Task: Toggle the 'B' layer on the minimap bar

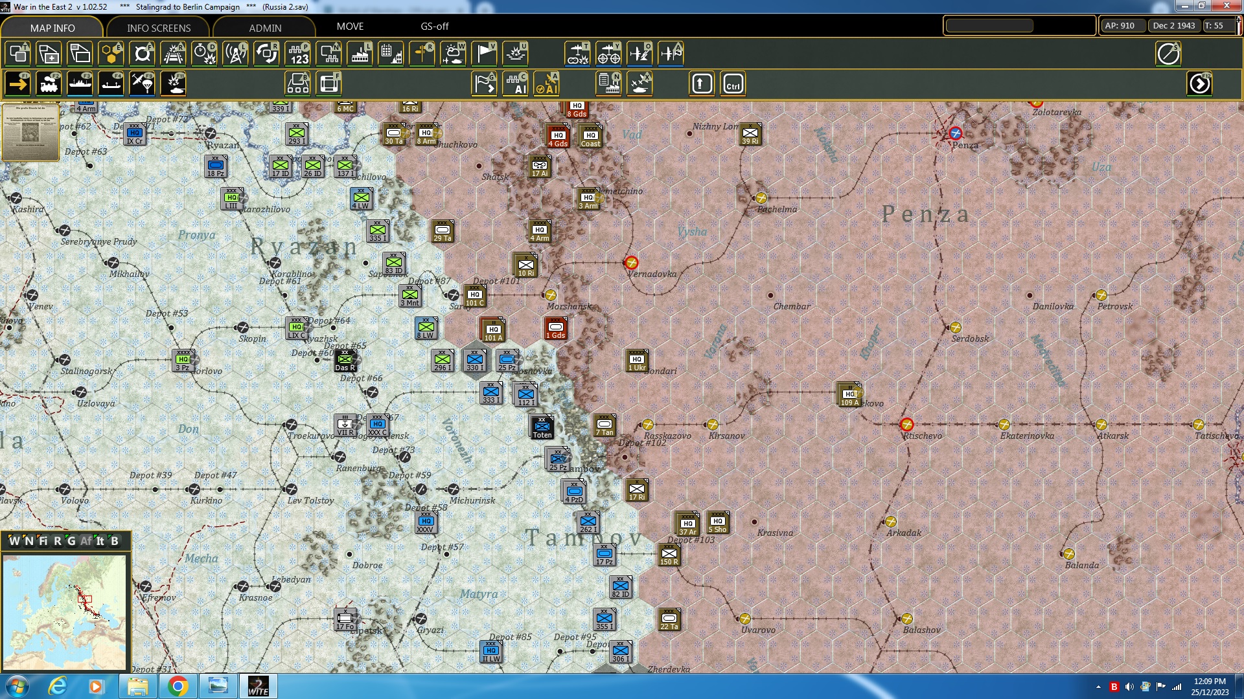Action: click(x=116, y=541)
